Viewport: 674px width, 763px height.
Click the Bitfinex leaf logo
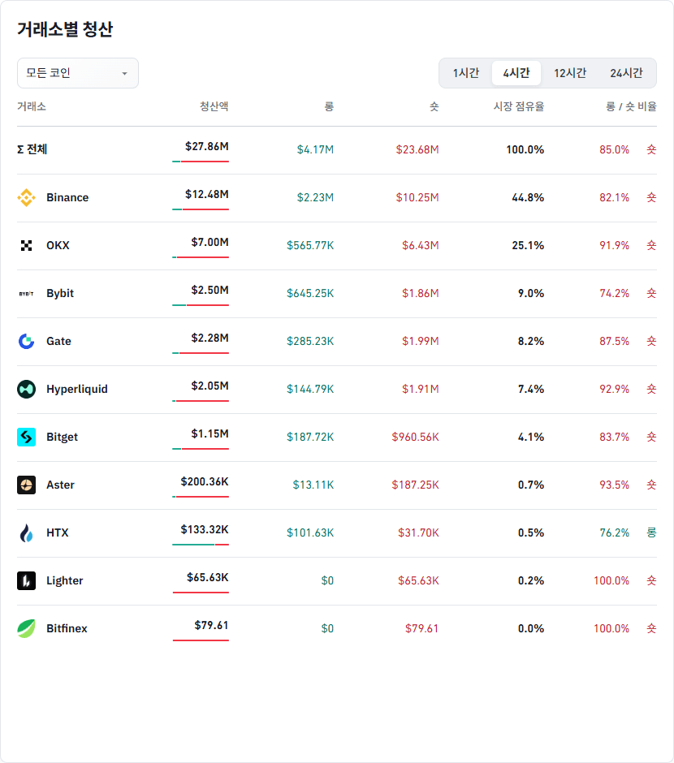coord(26,629)
